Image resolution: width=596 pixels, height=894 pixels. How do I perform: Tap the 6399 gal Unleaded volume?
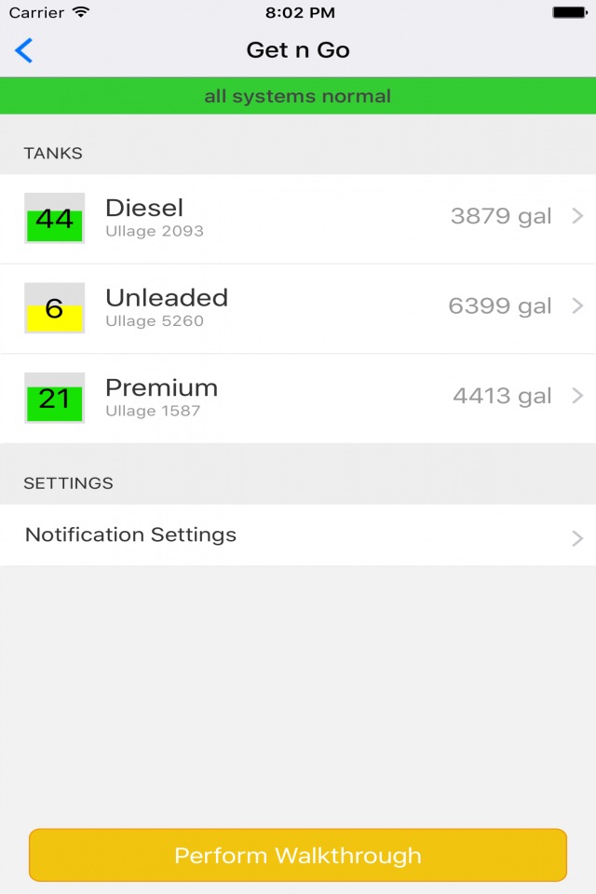coord(500,306)
